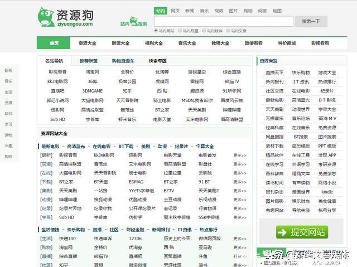Jump to 影视 in the left sidebar
The width and height of the screenshot is (357, 267).
click(9, 70)
